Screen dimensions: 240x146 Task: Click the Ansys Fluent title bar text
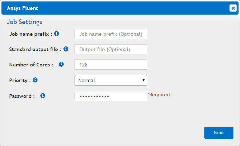(23, 8)
